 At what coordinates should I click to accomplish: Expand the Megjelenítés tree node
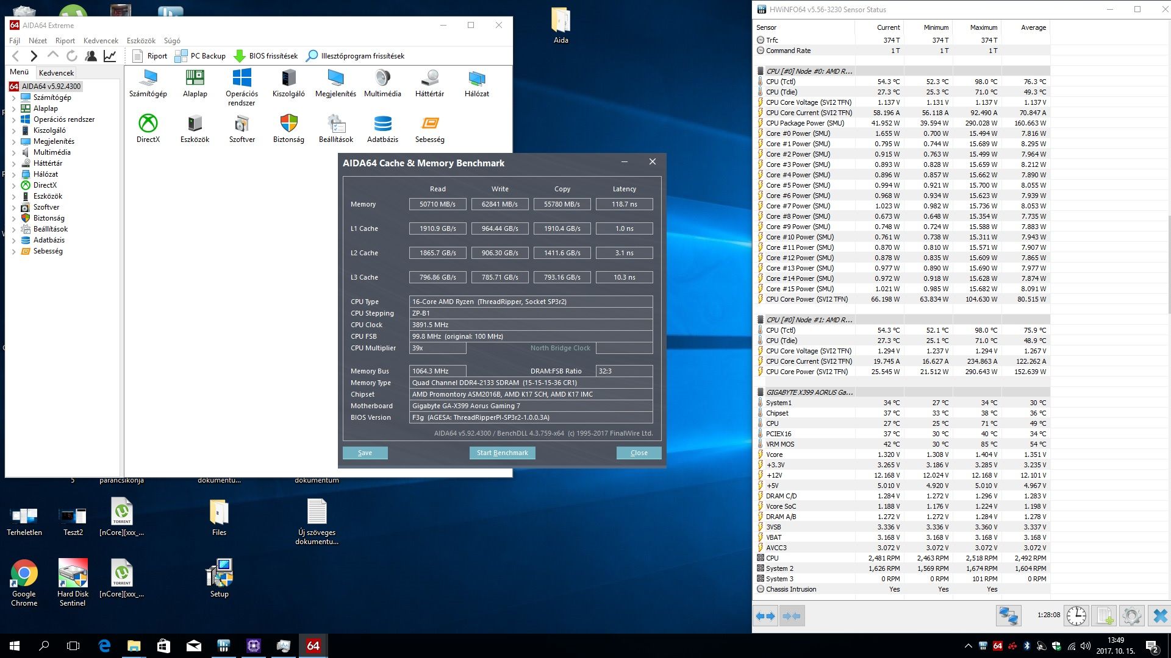(14, 142)
